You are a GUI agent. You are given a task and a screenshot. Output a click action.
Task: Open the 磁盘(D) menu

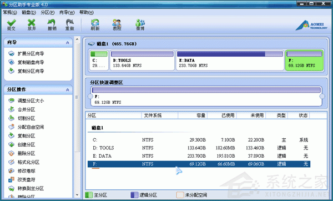tap(29, 12)
